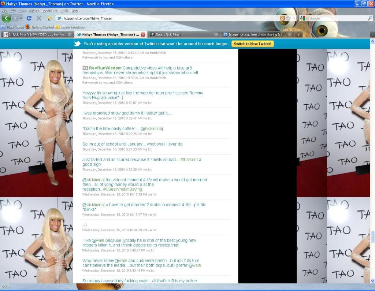375x291 pixels.
Task: Click 'Mobile Web' source on RevRunWisdom tweet
Action: coord(157,78)
